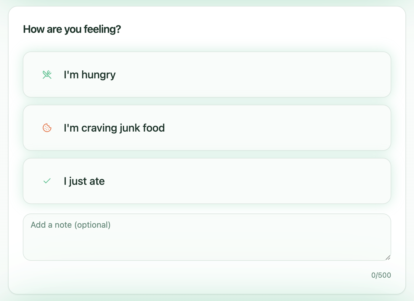Pick the "I just ate" option
This screenshot has width=414, height=301.
tap(207, 181)
